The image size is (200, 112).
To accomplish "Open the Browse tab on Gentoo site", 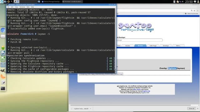I will pyautogui.click(x=140, y=46).
